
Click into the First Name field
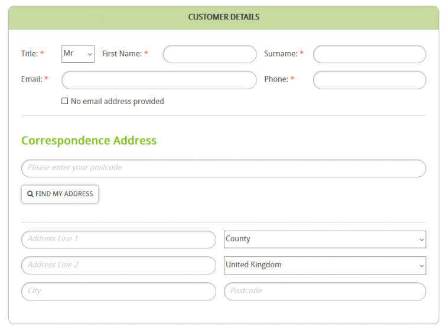point(210,54)
